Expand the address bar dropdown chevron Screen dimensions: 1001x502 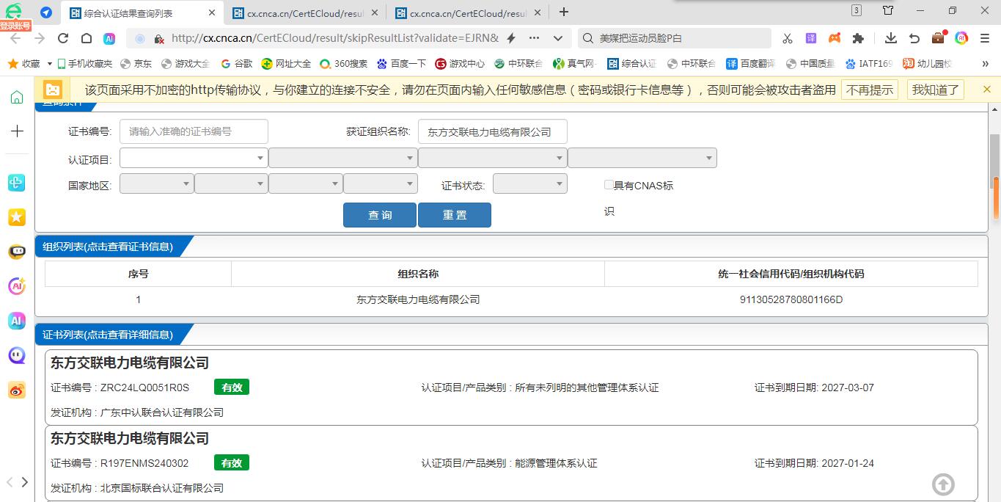point(558,38)
